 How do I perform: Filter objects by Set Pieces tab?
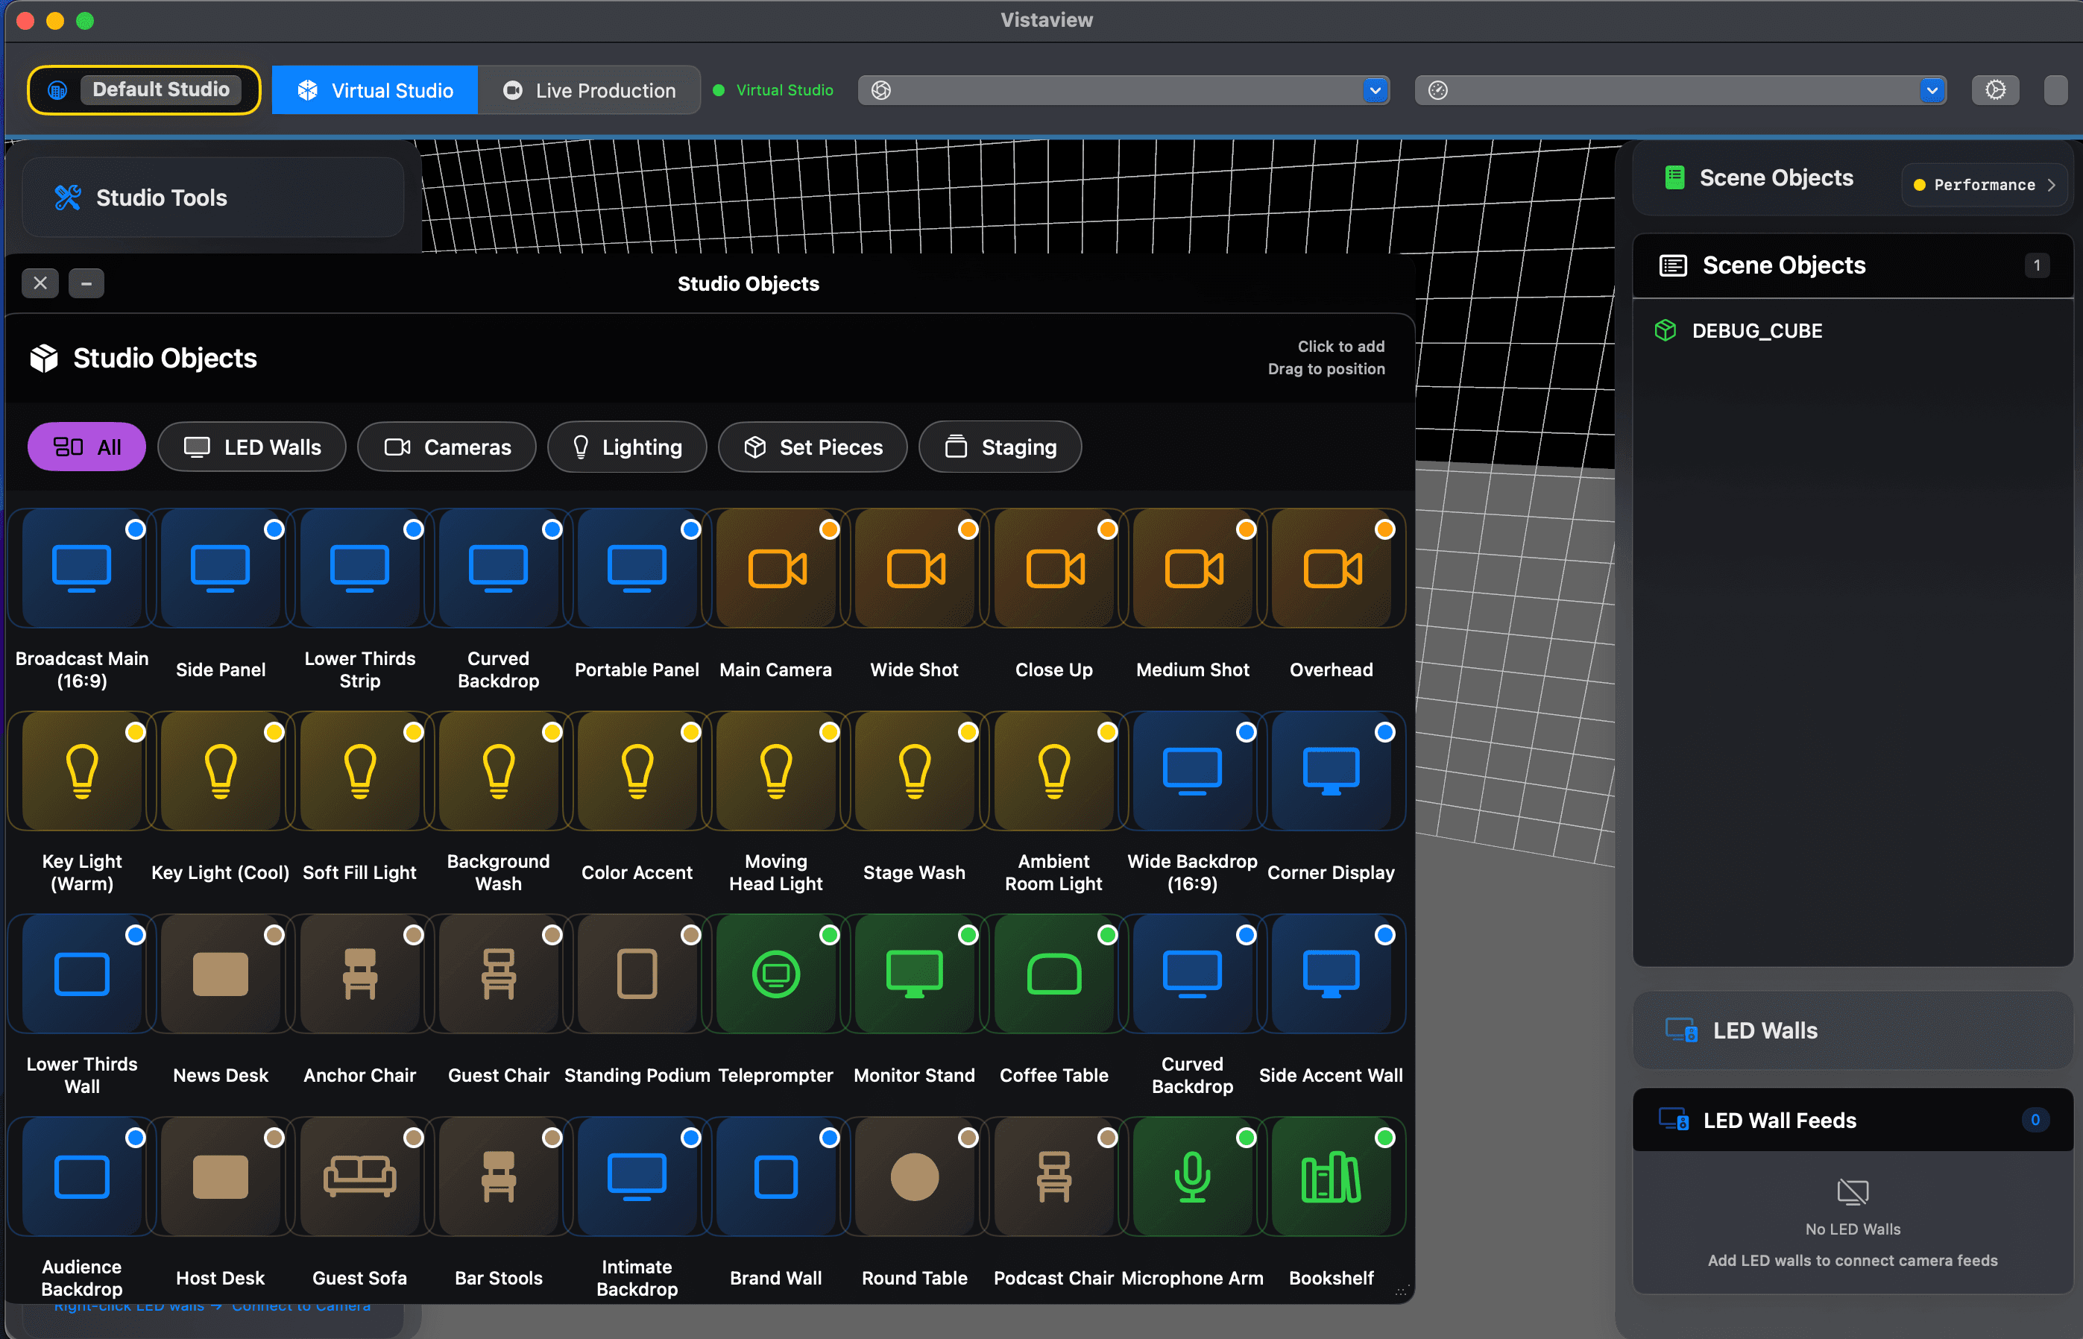813,447
